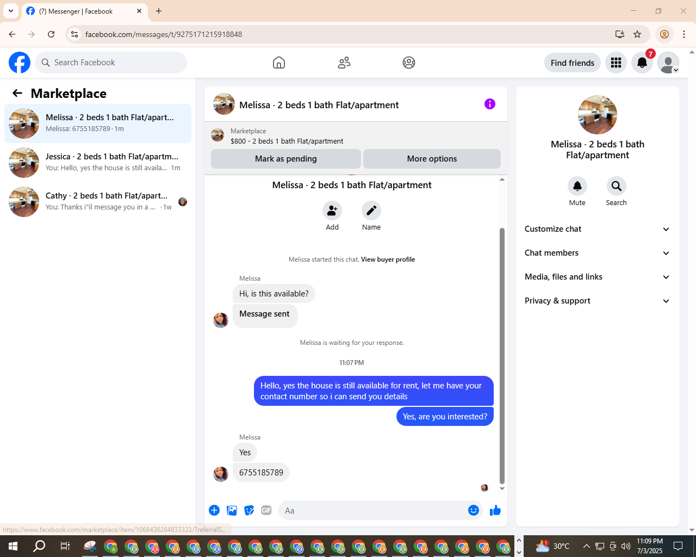696x557 pixels.
Task: Click the Mark as pending button
Action: (x=286, y=159)
